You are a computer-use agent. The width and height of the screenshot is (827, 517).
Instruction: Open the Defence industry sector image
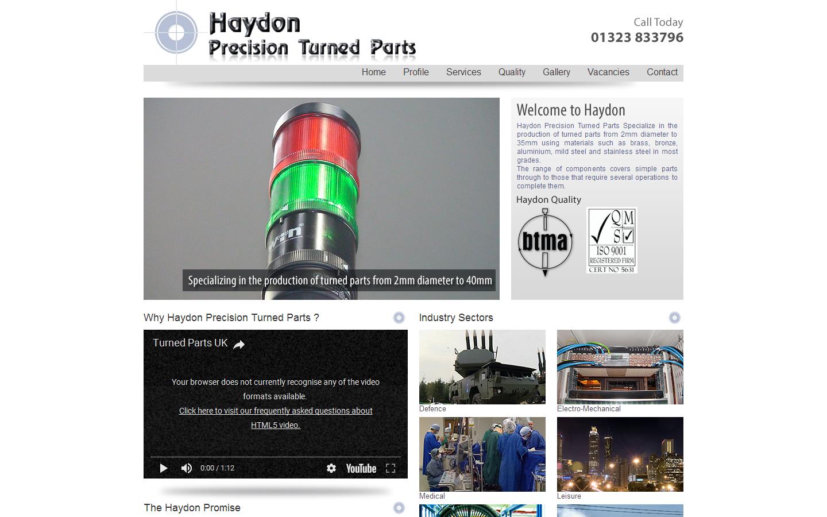point(482,366)
